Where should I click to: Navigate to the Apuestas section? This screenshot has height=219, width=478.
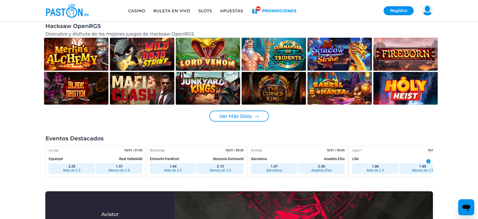(x=231, y=11)
